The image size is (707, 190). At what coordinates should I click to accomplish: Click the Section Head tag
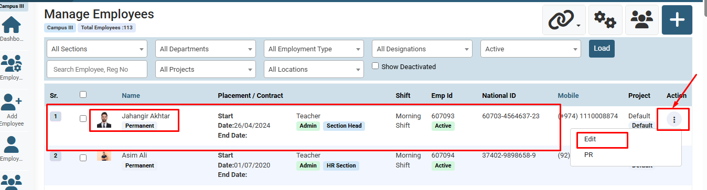click(x=344, y=126)
